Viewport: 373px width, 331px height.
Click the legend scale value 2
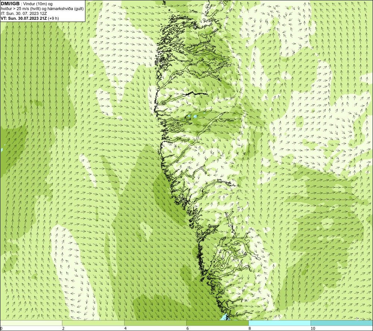[x=63, y=328]
